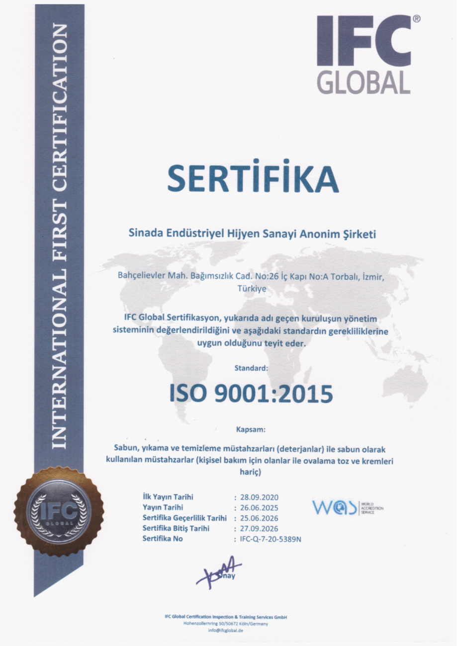The image size is (457, 646).
Task: Click the Standard: label
Action: [x=251, y=368]
